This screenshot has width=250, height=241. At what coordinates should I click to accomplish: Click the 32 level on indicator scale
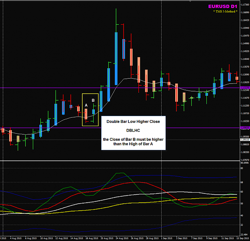(x=242, y=225)
